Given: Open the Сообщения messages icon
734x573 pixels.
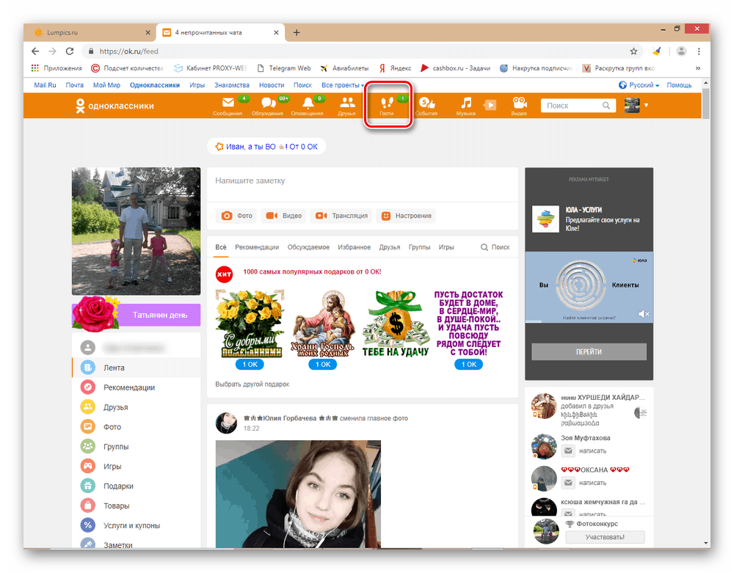Looking at the screenshot, I should coord(228,106).
